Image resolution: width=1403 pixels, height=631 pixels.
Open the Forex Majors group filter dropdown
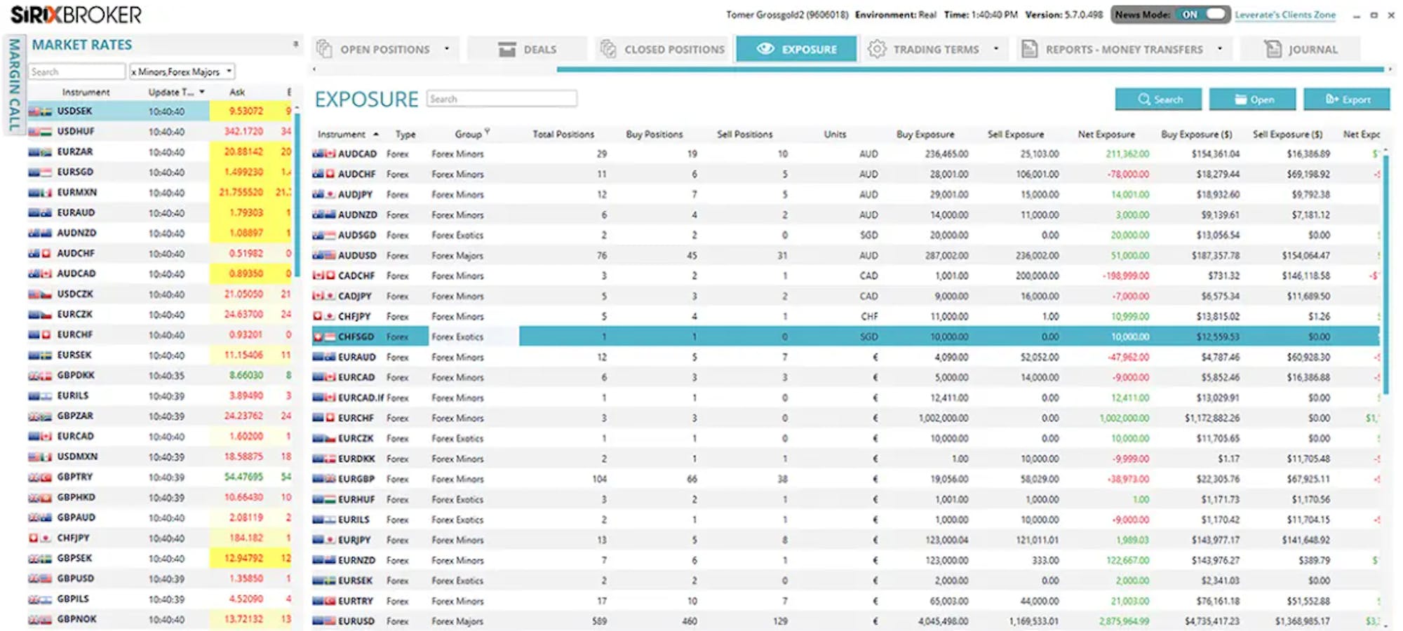[x=229, y=72]
